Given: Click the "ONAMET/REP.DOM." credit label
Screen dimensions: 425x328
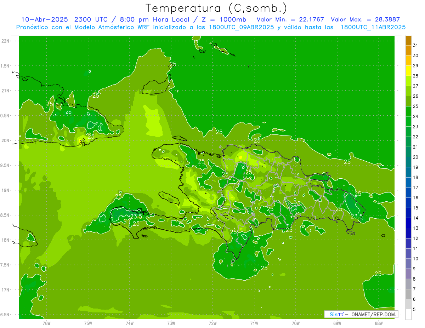Looking at the screenshot, I should click(374, 314).
